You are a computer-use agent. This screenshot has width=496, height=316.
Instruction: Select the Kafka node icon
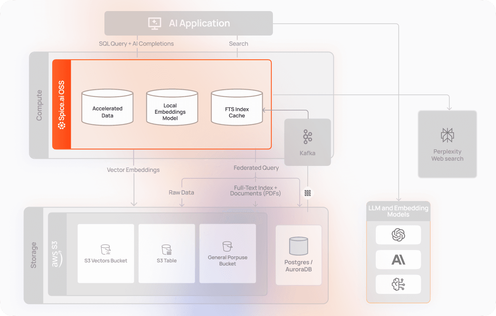click(x=307, y=136)
